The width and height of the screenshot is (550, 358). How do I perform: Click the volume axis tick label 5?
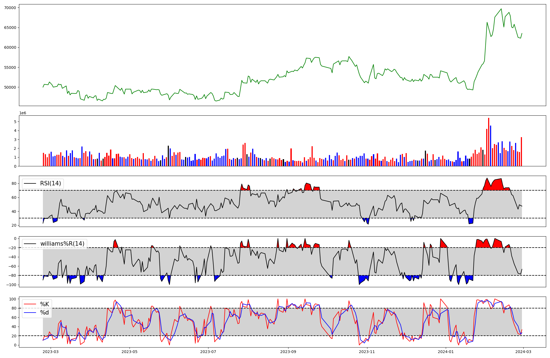15,122
